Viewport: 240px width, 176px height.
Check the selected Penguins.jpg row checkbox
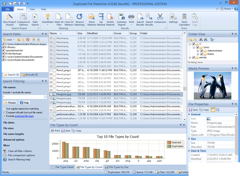point(51,95)
